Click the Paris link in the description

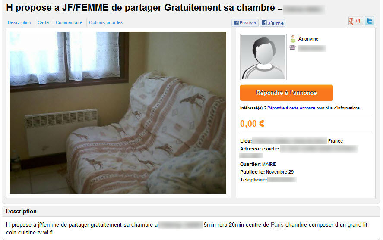pyautogui.click(x=277, y=224)
